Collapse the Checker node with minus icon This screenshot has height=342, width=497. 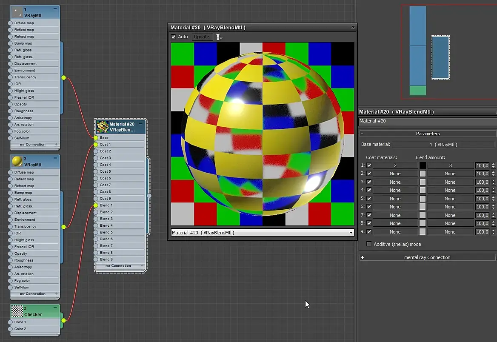[55, 308]
